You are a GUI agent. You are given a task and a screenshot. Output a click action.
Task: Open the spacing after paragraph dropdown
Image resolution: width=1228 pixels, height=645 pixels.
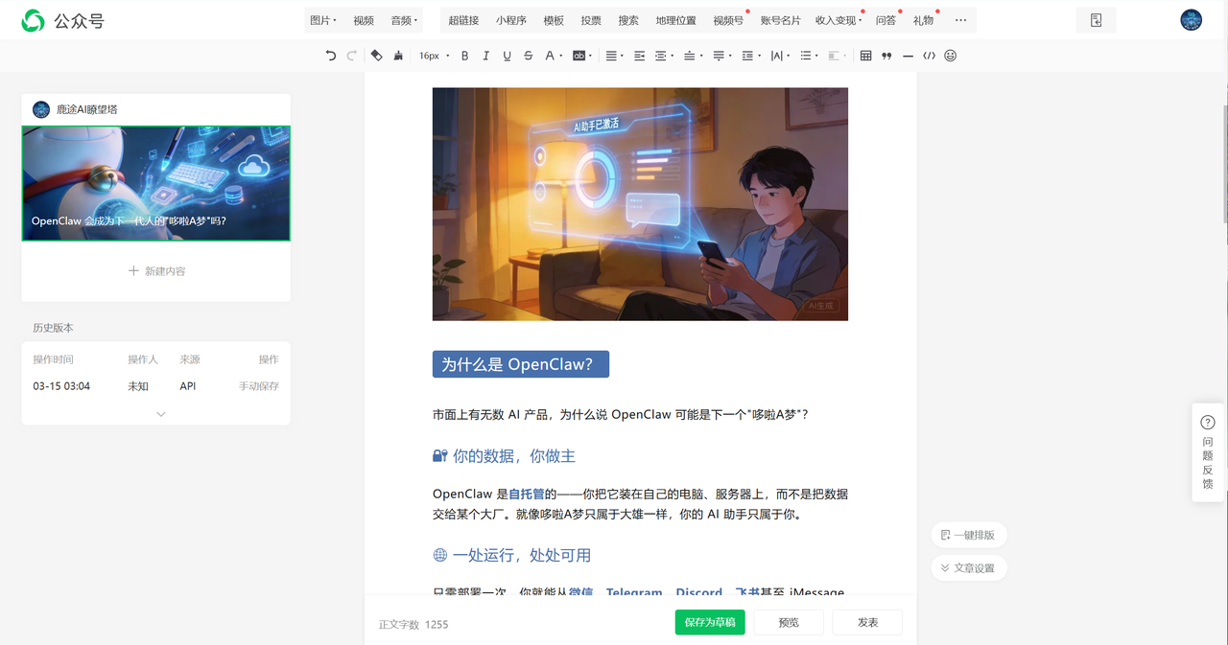(720, 56)
